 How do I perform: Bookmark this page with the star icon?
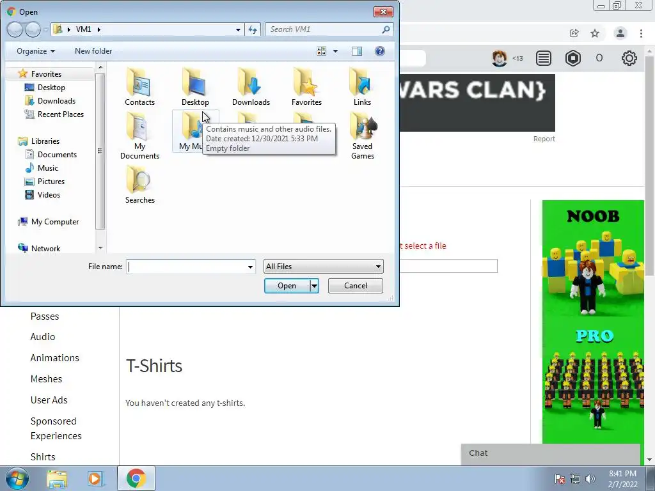coord(595,33)
